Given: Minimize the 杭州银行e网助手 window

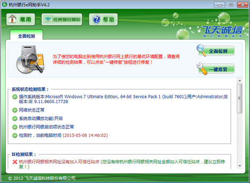Looking at the screenshot, I should pos(220,5).
